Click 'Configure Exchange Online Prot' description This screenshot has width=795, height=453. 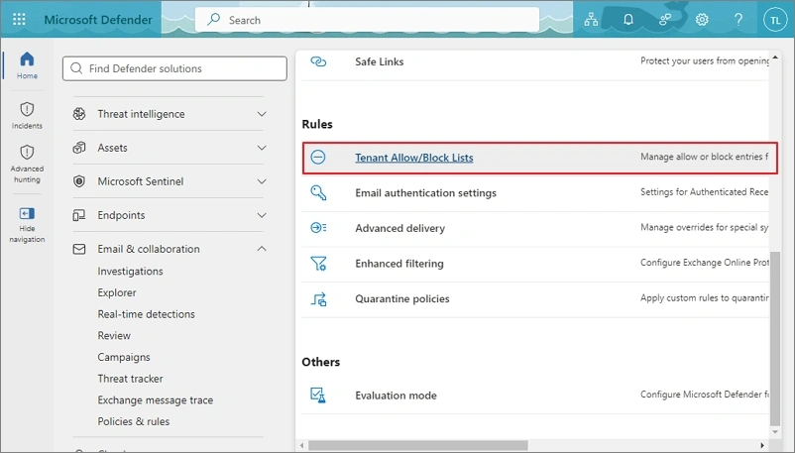[x=704, y=263]
